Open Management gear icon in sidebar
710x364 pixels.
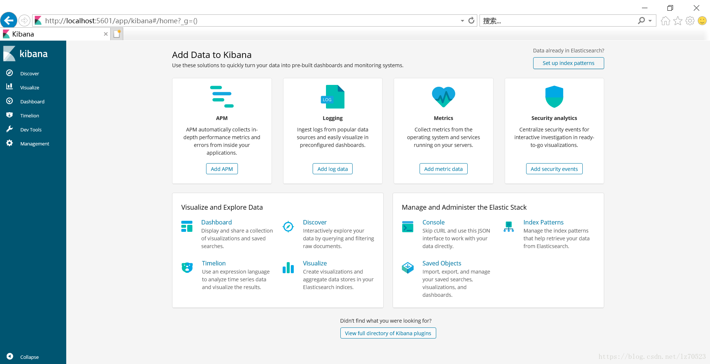point(10,143)
